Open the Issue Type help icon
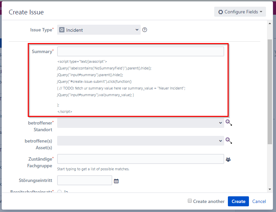This screenshot has height=212, width=276. click(144, 30)
